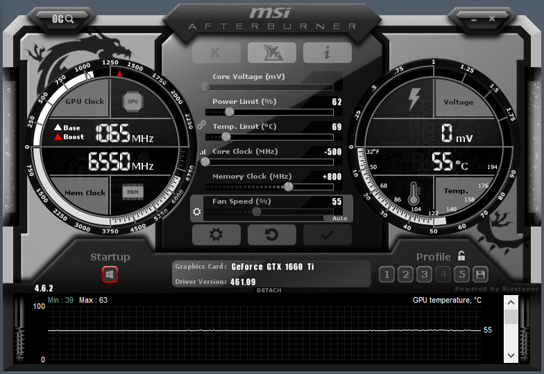
Task: Select profile slot 4
Action: [x=443, y=274]
